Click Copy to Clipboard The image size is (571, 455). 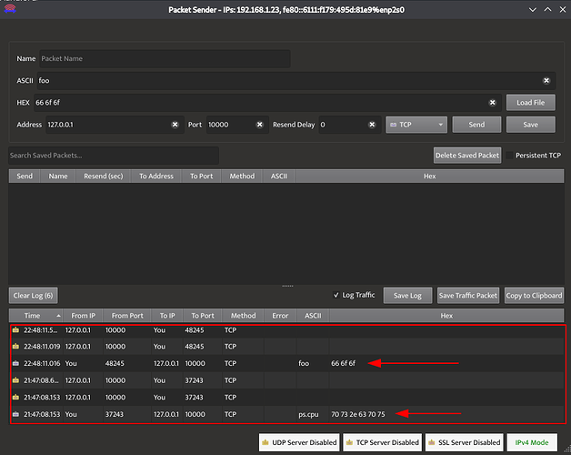coord(534,296)
